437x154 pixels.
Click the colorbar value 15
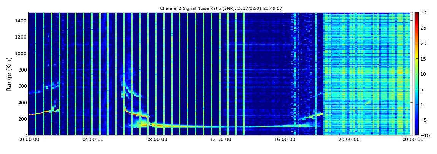[x=423, y=59]
